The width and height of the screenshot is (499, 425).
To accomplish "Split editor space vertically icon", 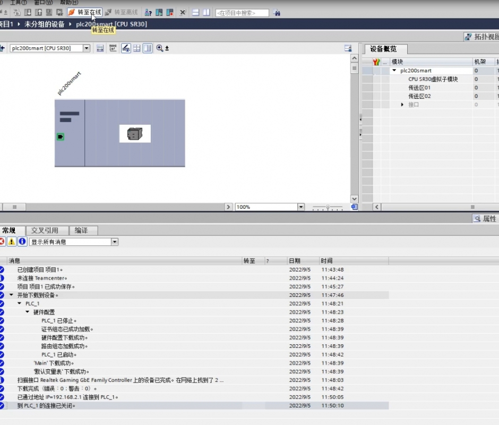I will click(207, 13).
